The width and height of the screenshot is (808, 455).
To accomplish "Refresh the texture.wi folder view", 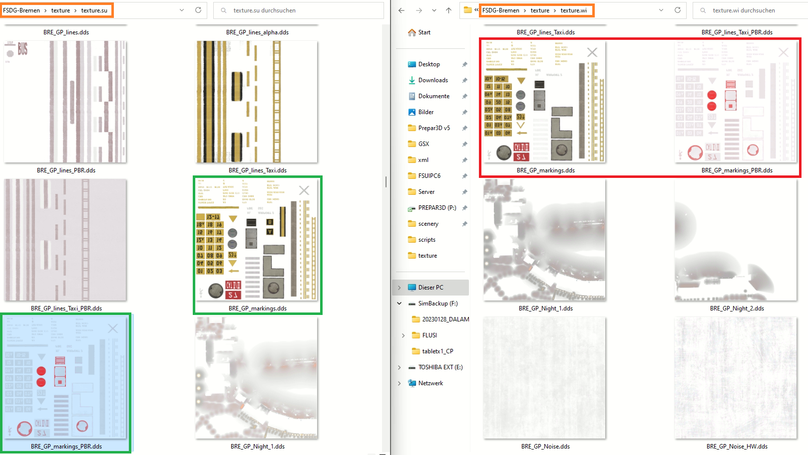I will [677, 10].
